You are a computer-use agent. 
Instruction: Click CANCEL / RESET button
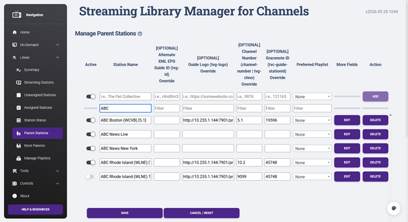pyautogui.click(x=202, y=213)
